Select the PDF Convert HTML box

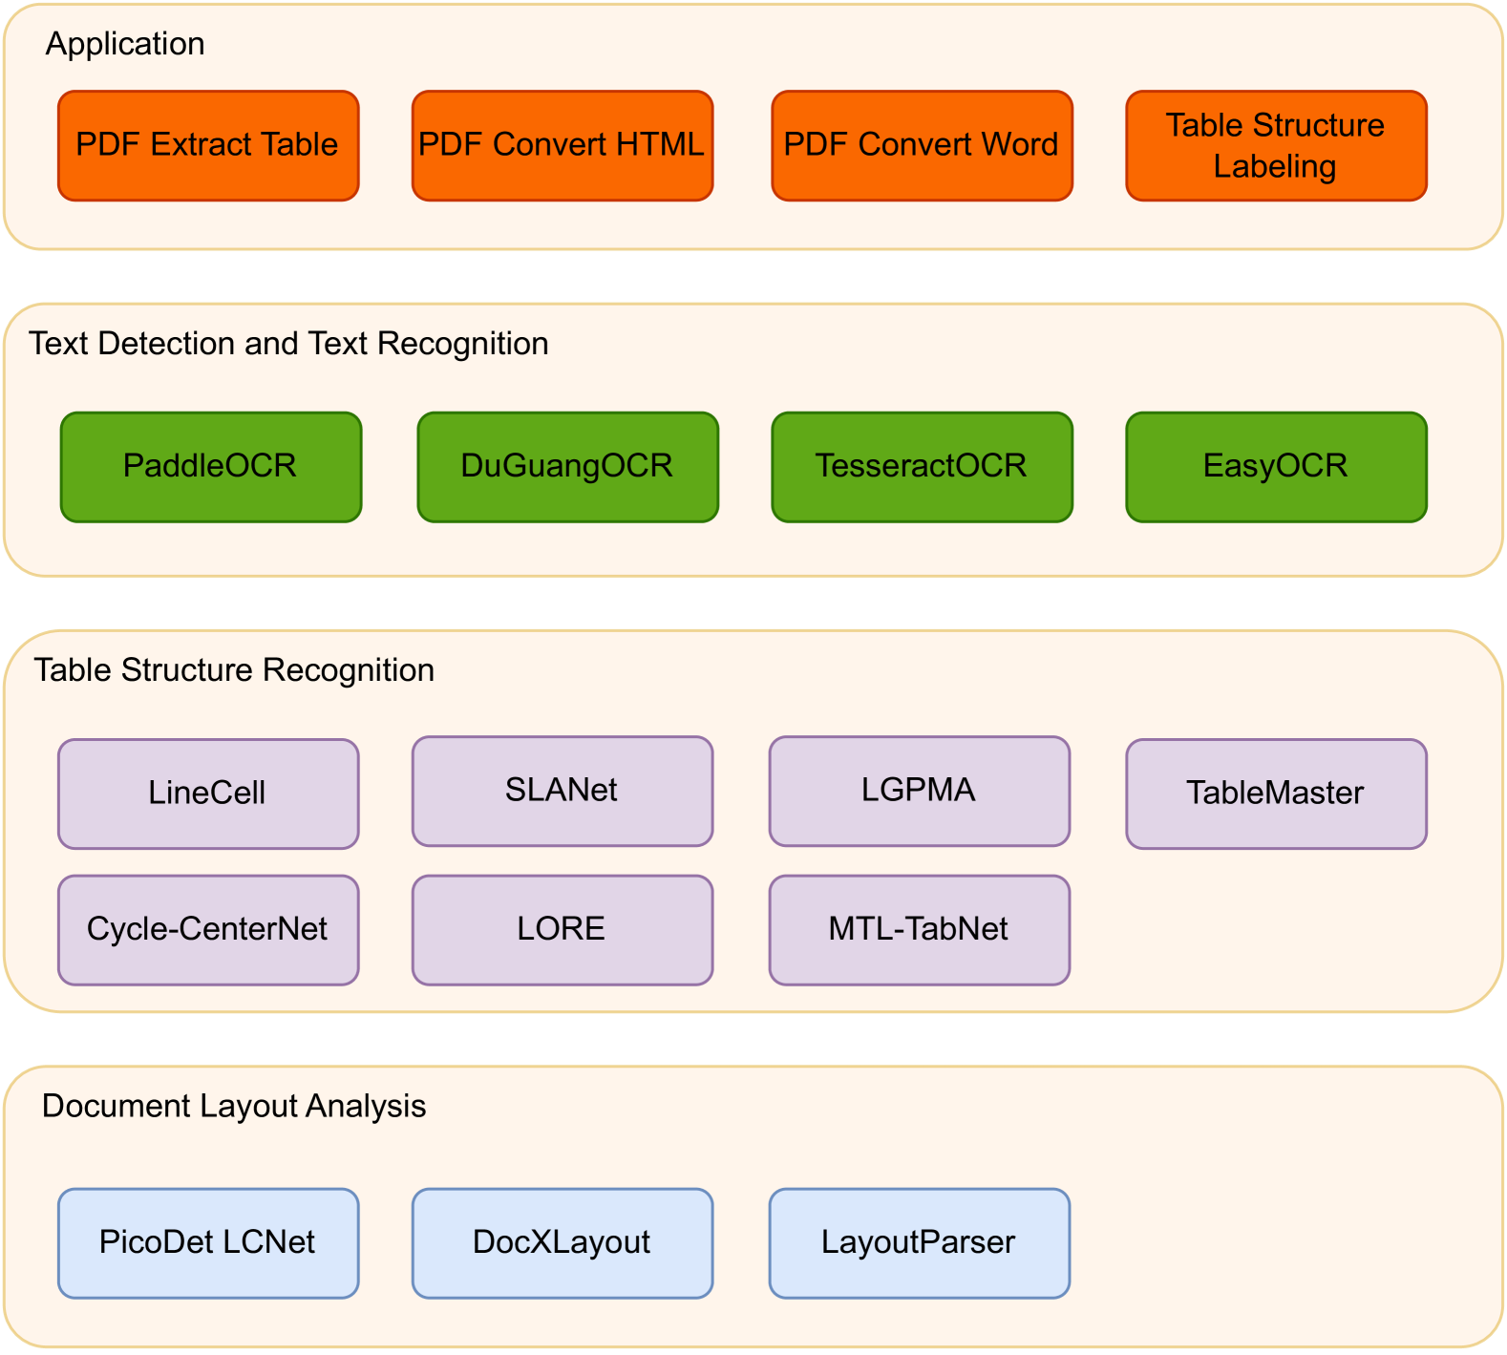click(562, 145)
